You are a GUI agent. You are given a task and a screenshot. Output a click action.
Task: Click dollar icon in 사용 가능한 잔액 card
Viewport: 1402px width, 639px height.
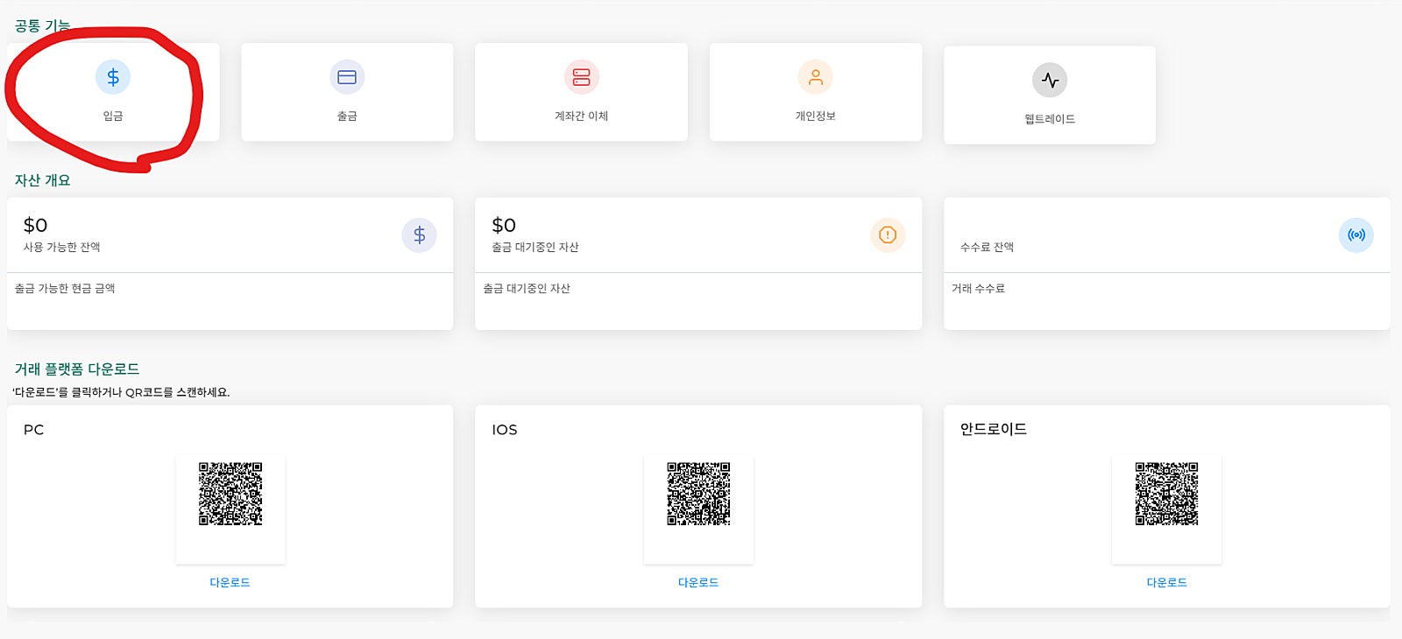coord(420,235)
